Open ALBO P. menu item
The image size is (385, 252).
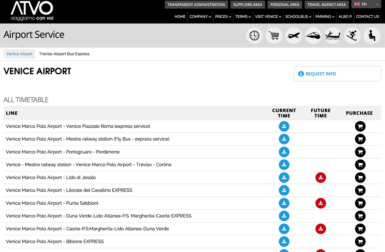coord(345,17)
